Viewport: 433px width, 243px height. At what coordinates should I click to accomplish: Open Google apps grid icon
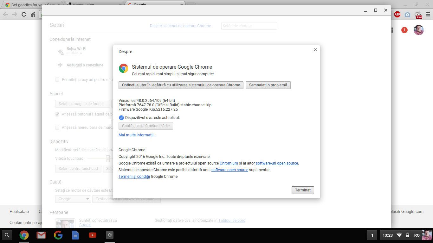pyautogui.click(x=392, y=30)
